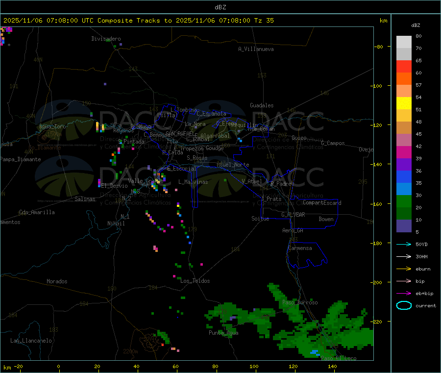Click the Guico map label
The width and height of the screenshot is (441, 373).
pos(299,138)
